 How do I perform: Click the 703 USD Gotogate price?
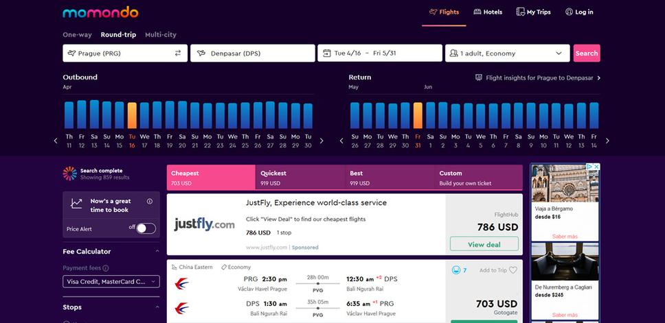(497, 304)
